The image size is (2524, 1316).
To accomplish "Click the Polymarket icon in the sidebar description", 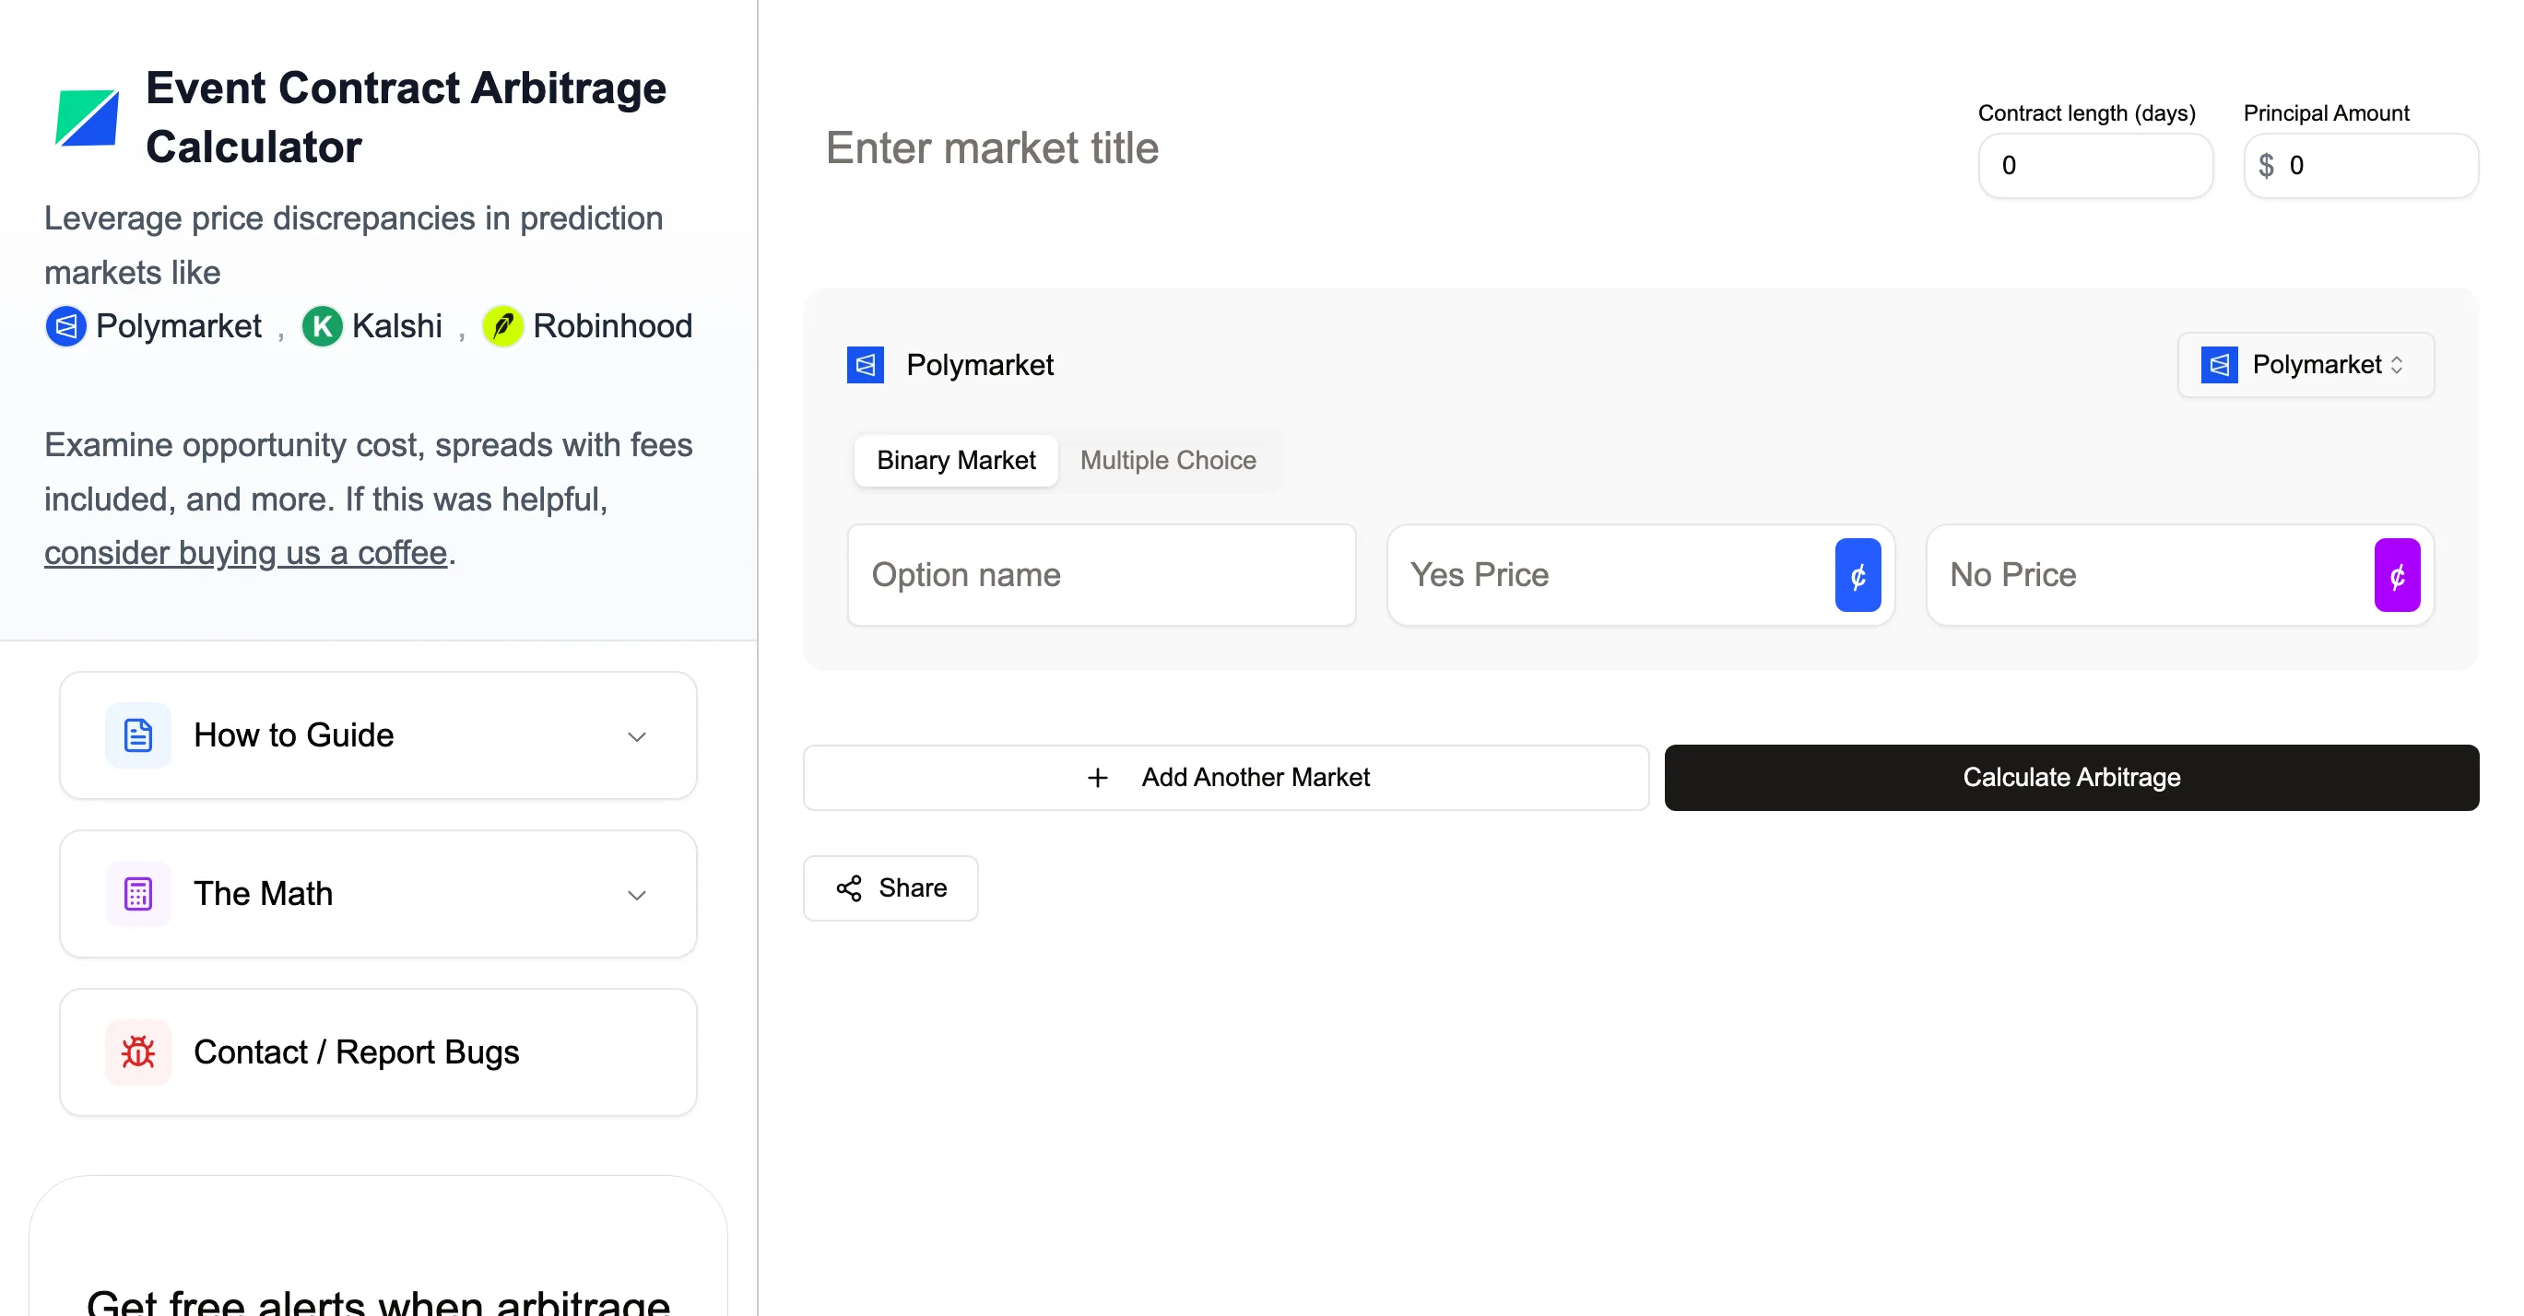I will coord(65,326).
